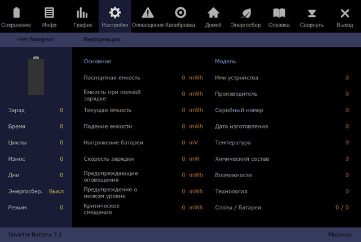Go to Домой house icon
The width and height of the screenshot is (361, 242).
click(x=213, y=13)
